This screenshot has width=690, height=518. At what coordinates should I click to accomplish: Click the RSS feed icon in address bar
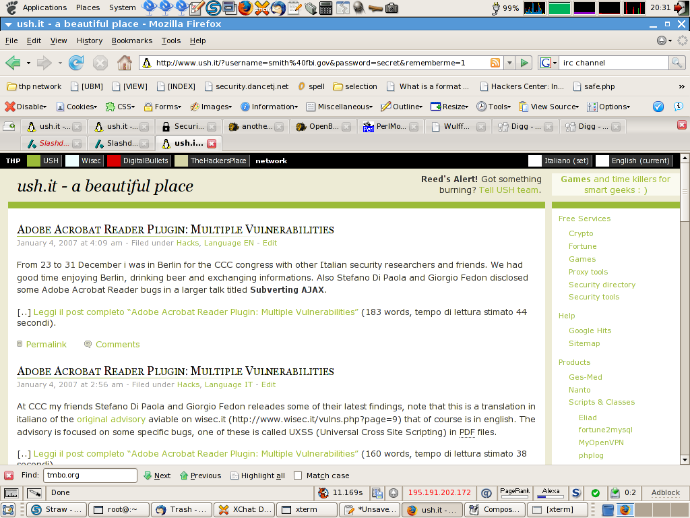coord(495,63)
